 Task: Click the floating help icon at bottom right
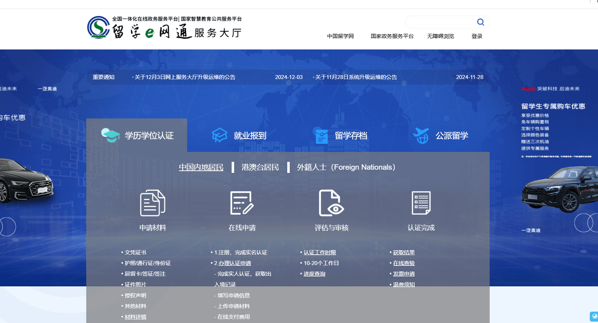(594, 316)
